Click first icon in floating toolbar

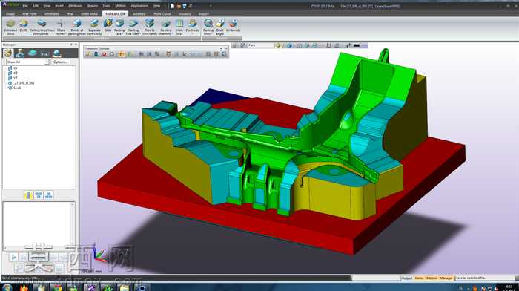point(88,54)
